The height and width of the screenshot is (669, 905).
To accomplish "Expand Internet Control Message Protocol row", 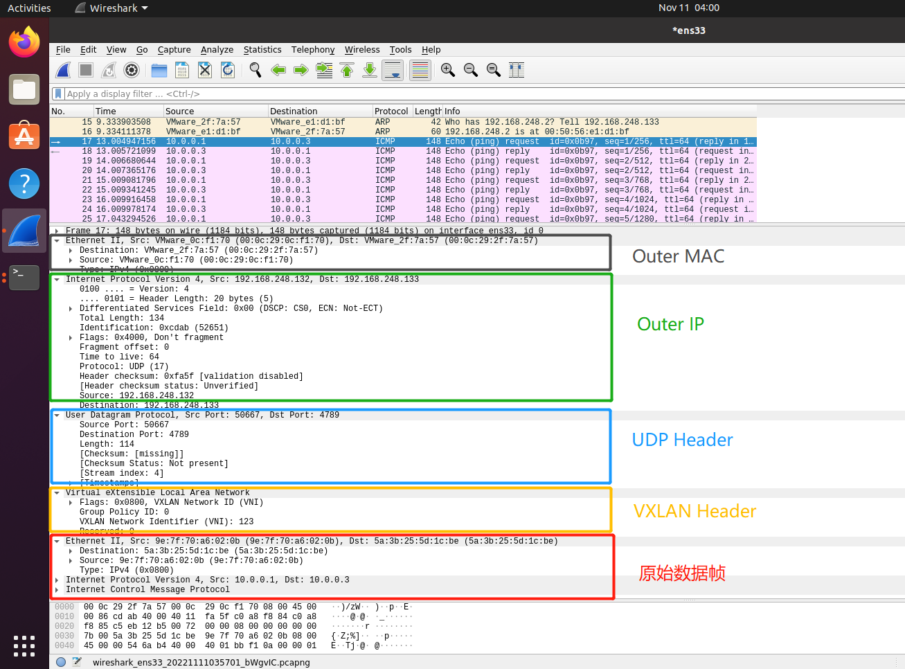I will click(x=57, y=589).
